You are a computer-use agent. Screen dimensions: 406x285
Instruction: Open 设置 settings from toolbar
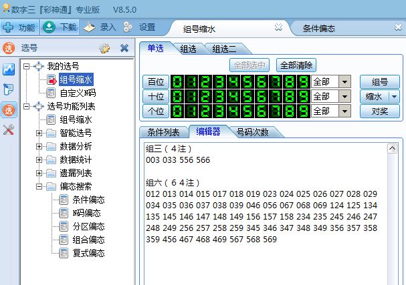pos(139,27)
